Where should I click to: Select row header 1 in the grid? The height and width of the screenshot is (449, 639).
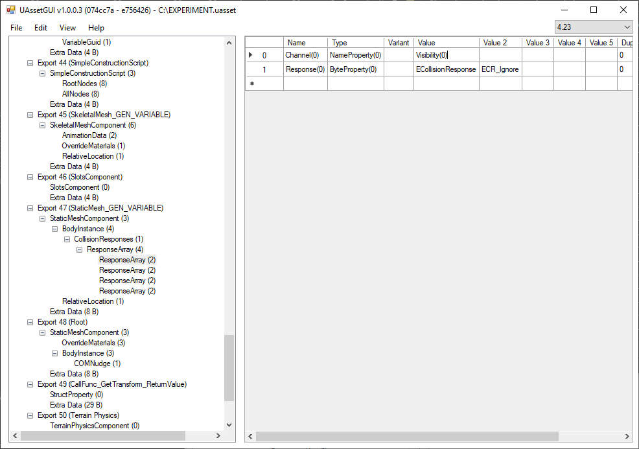point(264,69)
